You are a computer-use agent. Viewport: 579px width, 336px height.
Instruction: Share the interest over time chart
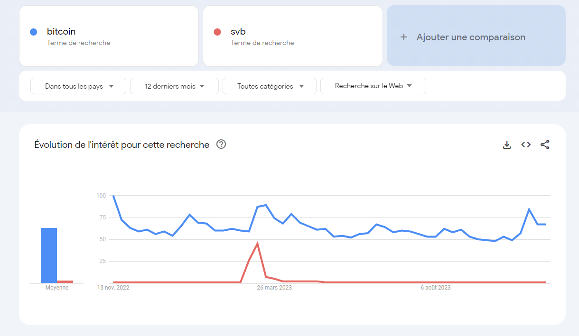tap(545, 145)
